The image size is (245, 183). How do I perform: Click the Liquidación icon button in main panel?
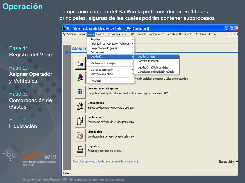(x=80, y=135)
